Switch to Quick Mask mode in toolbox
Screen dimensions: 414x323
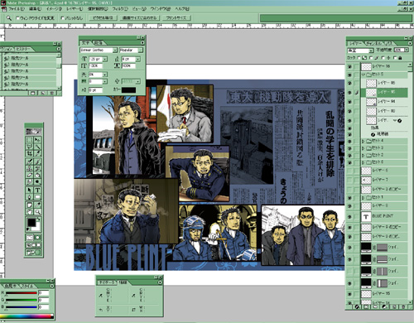tap(37, 238)
